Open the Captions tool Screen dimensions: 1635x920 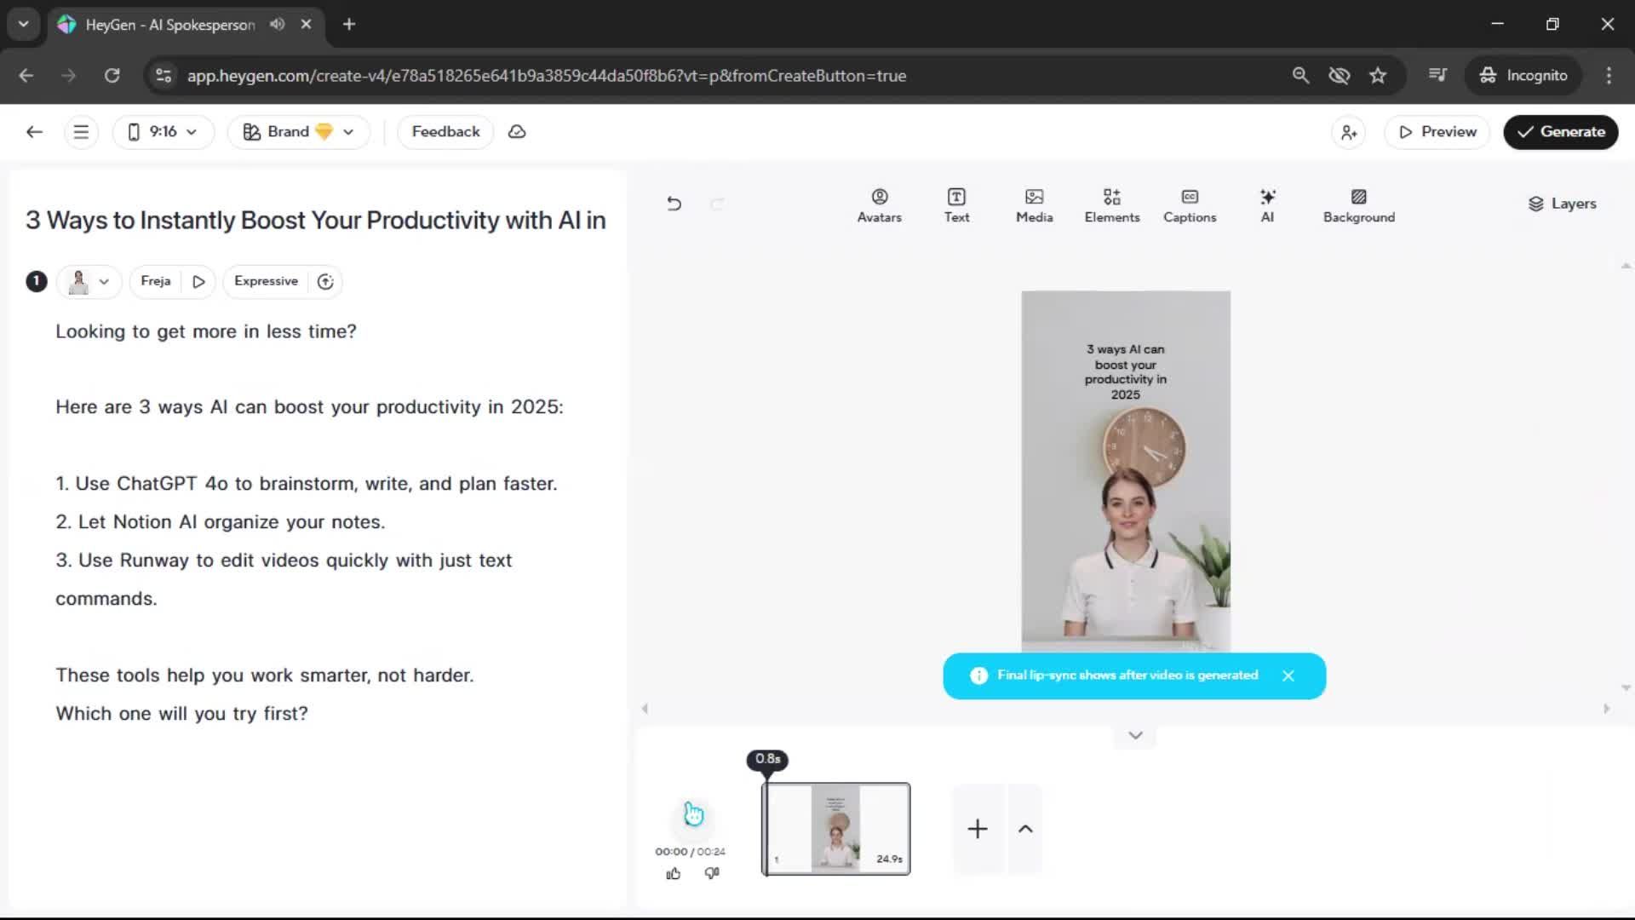1189,205
